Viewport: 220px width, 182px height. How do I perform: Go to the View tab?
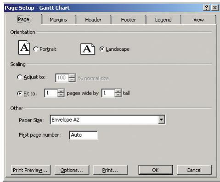(x=198, y=20)
